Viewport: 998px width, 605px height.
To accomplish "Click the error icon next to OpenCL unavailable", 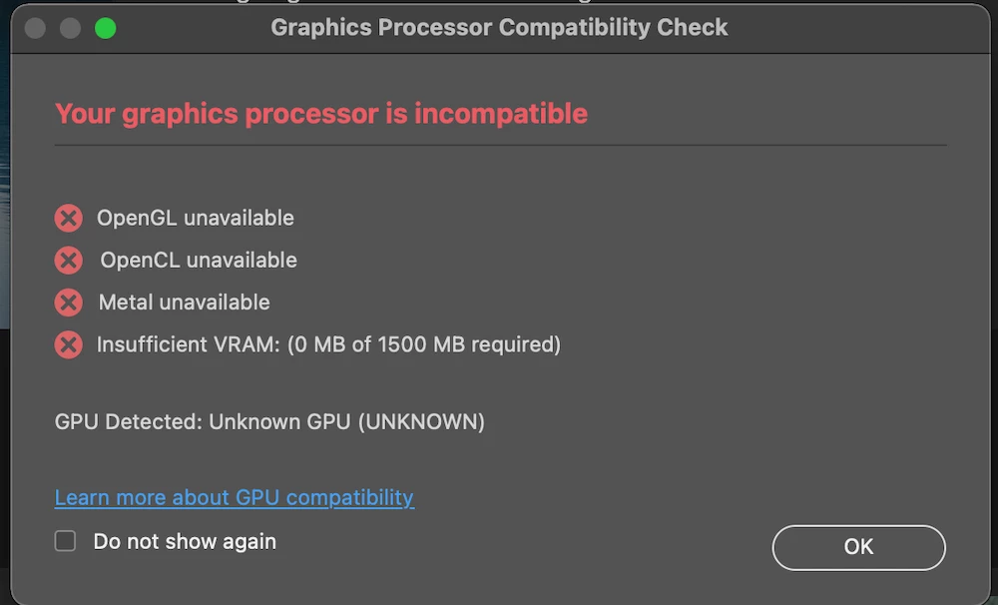I will (x=68, y=261).
